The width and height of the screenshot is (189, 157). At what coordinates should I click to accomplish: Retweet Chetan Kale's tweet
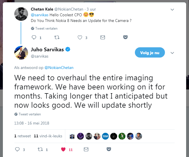[x=57, y=37]
